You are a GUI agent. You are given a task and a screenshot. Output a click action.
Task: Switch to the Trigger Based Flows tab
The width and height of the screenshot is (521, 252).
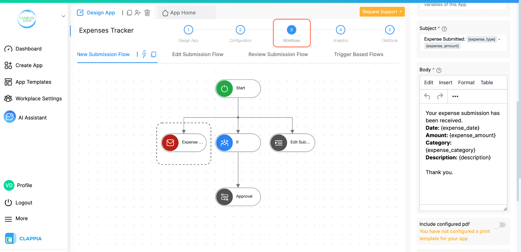pos(358,54)
